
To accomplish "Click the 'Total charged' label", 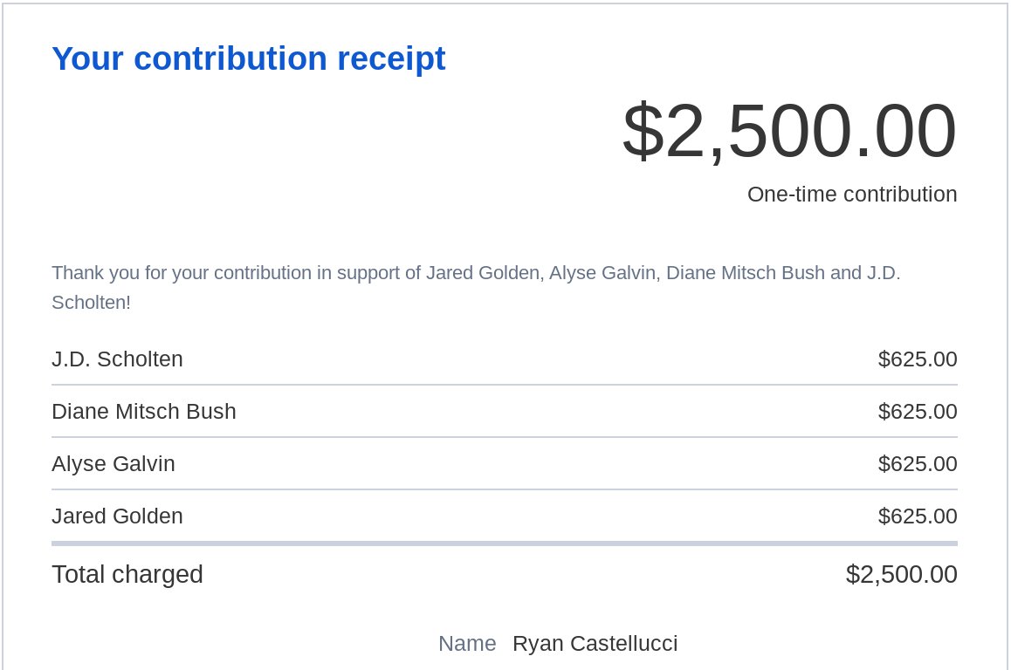I will pos(127,574).
